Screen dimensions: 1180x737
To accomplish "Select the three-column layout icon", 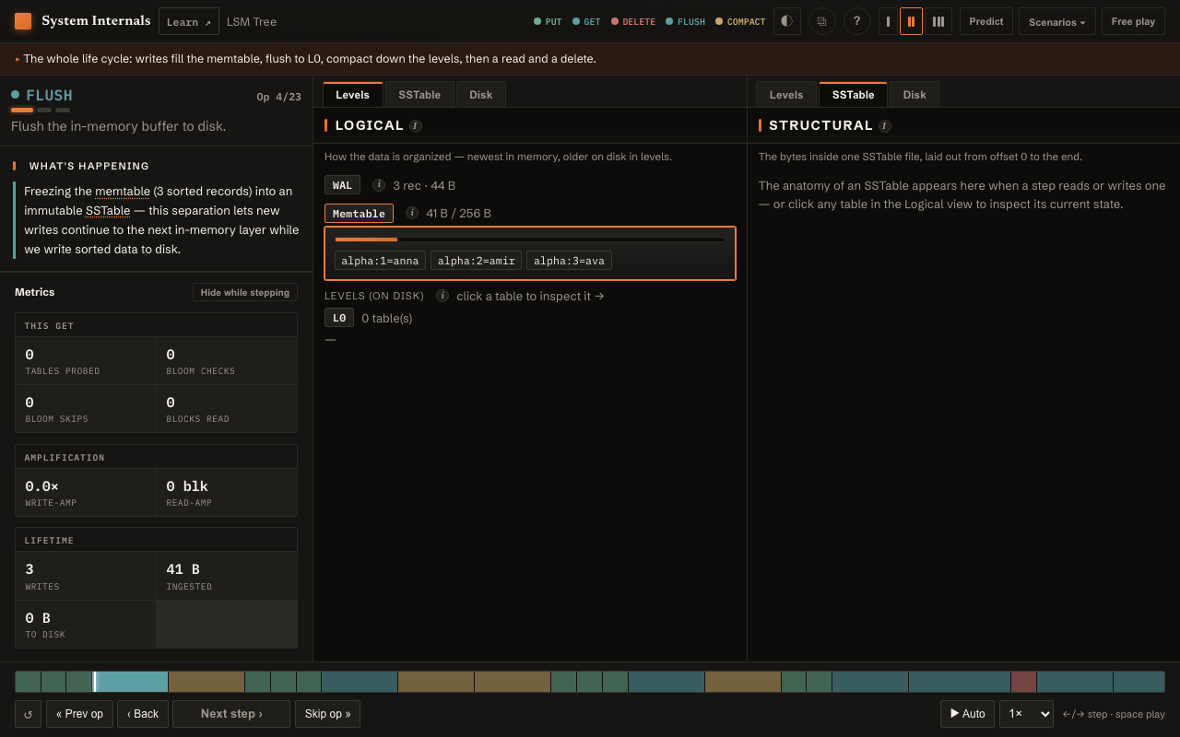I will (938, 21).
